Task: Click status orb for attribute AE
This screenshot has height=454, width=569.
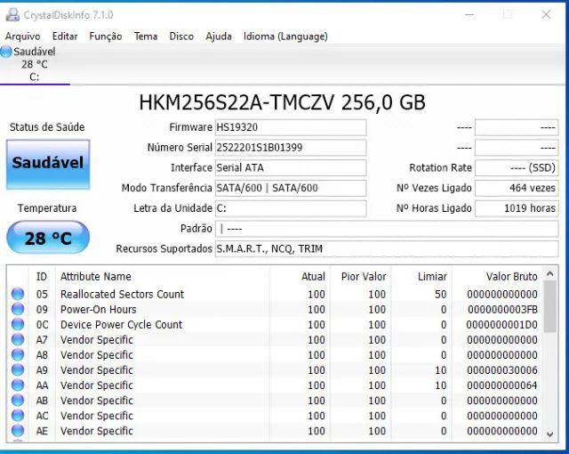Action: pos(18,431)
